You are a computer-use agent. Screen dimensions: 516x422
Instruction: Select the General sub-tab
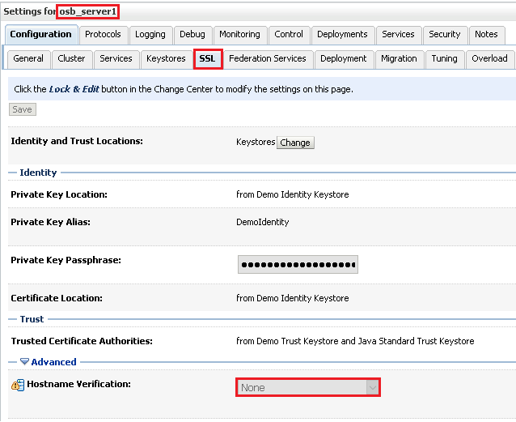tap(28, 59)
